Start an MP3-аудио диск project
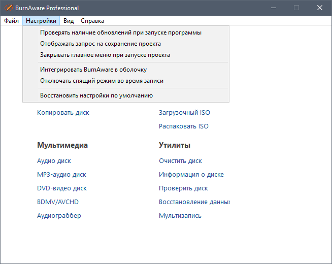The height and width of the screenshot is (264, 332). coord(61,175)
